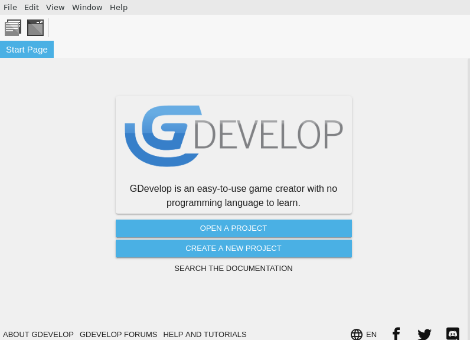Click the GDevelop logo image
470x340 pixels.
tap(234, 136)
